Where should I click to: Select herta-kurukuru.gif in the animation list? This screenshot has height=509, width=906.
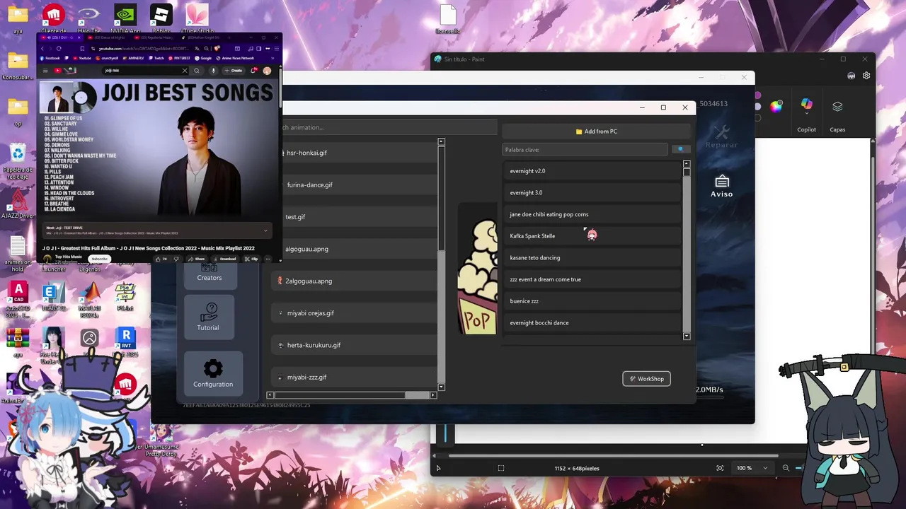pyautogui.click(x=354, y=345)
